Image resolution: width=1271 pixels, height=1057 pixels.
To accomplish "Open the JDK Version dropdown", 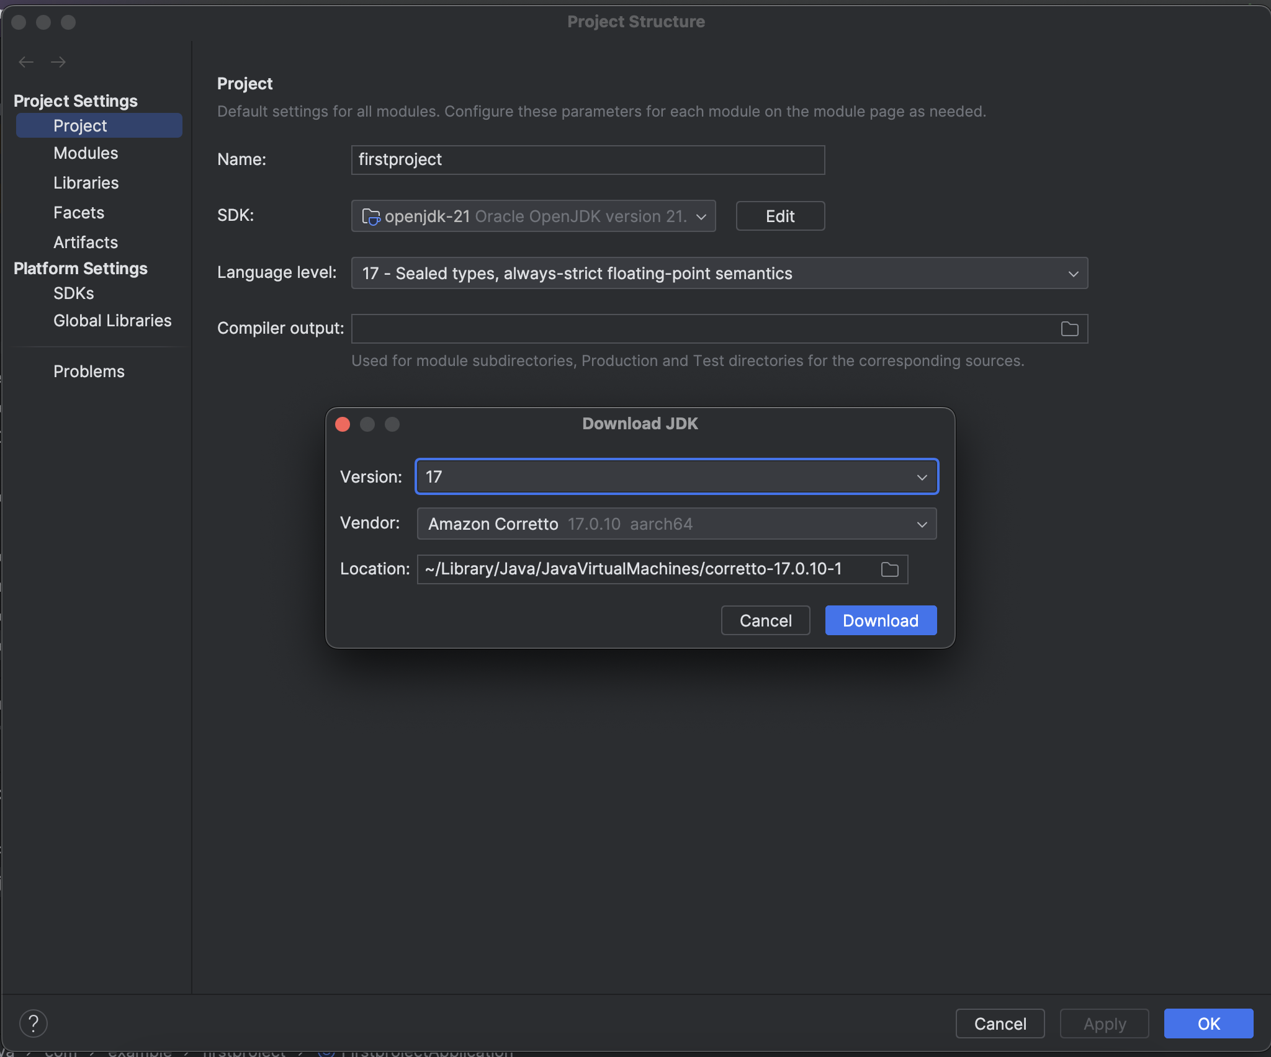I will (x=922, y=477).
